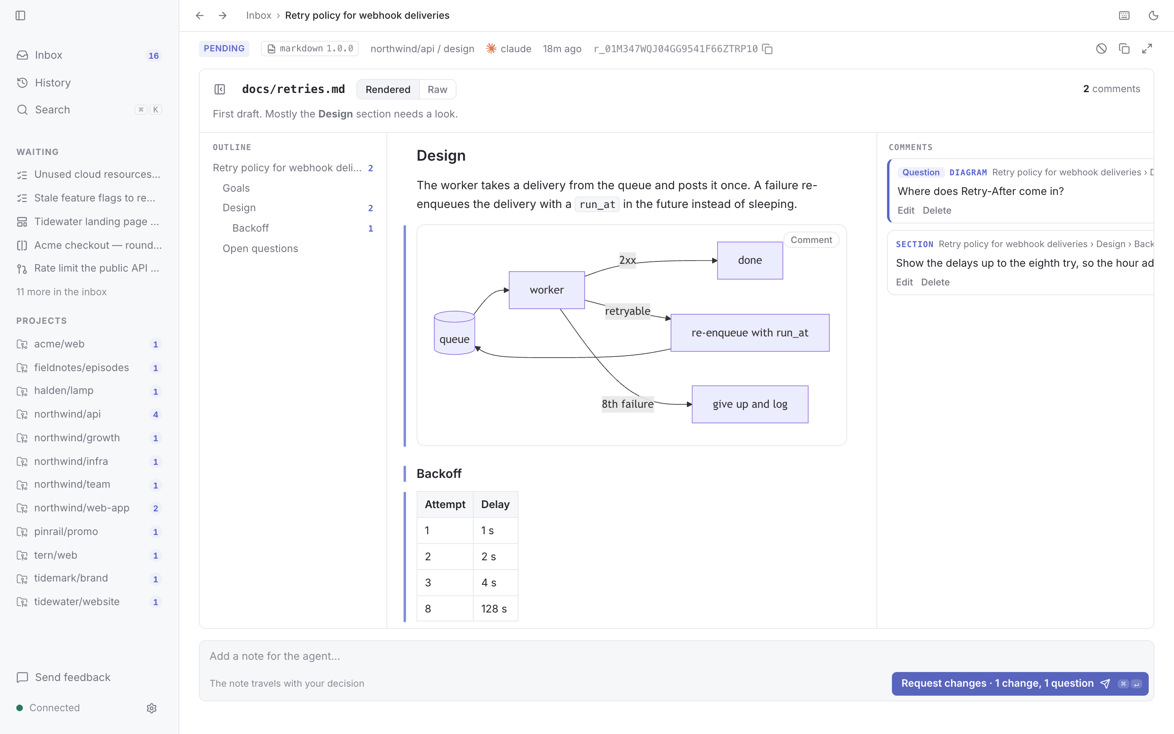Image resolution: width=1174 pixels, height=734 pixels.
Task: Open Acme checkout waiting item
Action: [89, 245]
